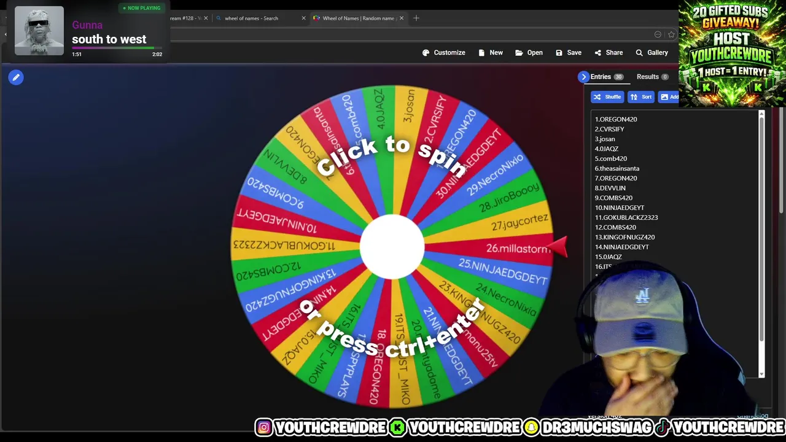
Task: Click the blue pencil edit icon
Action: (x=16, y=77)
